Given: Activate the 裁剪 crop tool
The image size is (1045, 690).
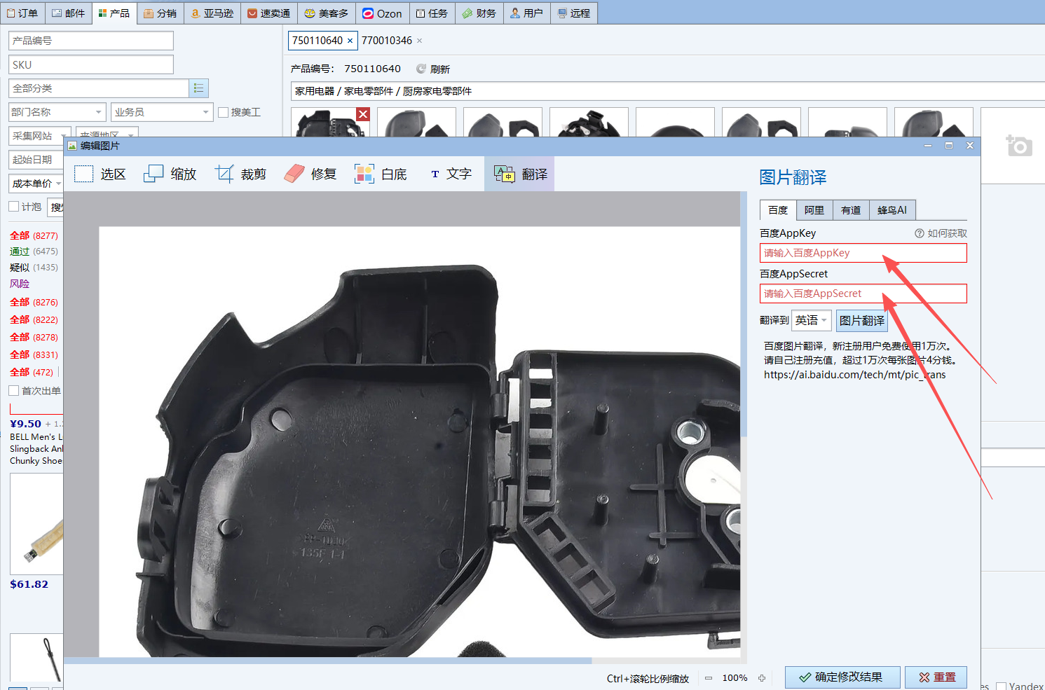Looking at the screenshot, I should click(x=240, y=174).
